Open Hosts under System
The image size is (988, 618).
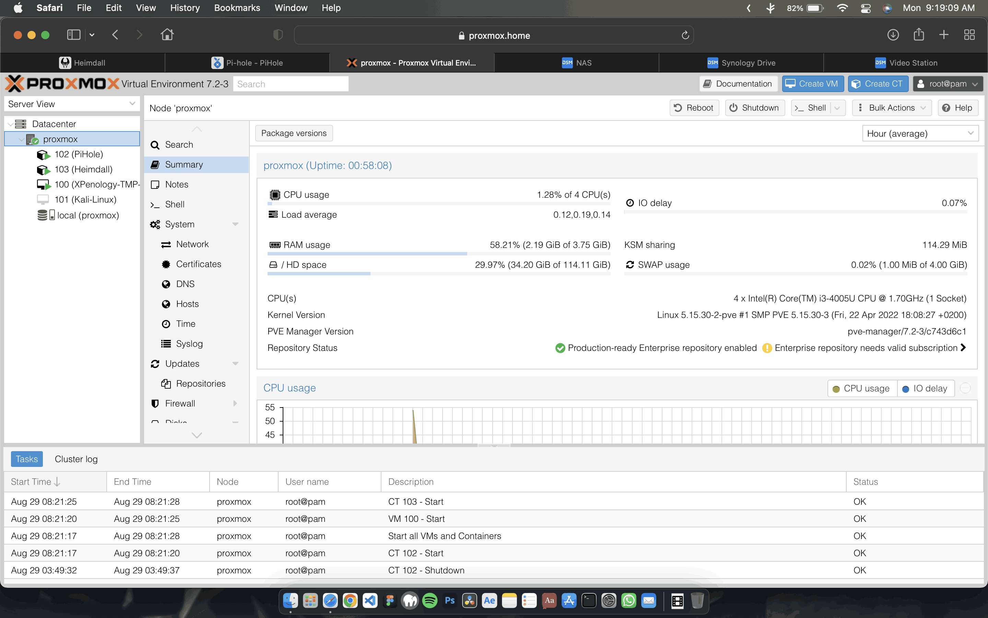pyautogui.click(x=187, y=304)
